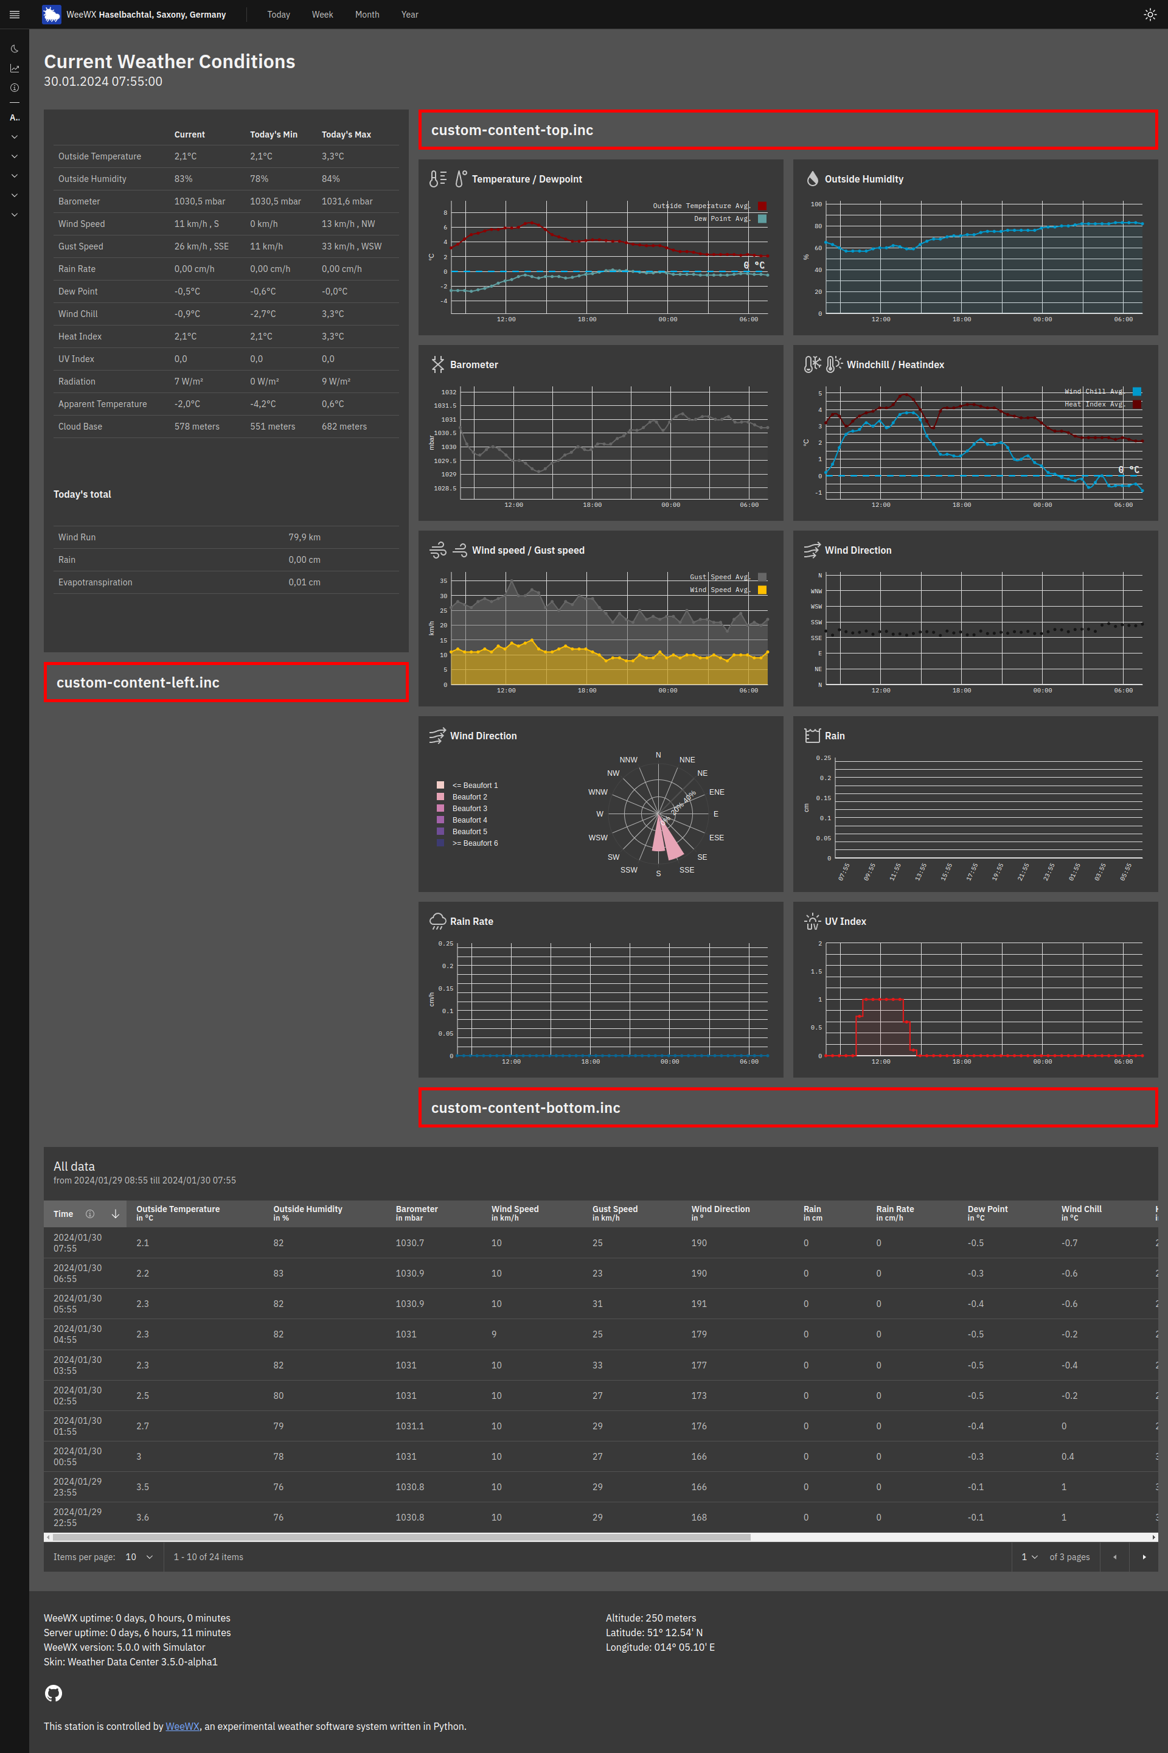Open the WeeWX hyperlink in footer
Image resolution: width=1168 pixels, height=1753 pixels.
pyautogui.click(x=182, y=1726)
